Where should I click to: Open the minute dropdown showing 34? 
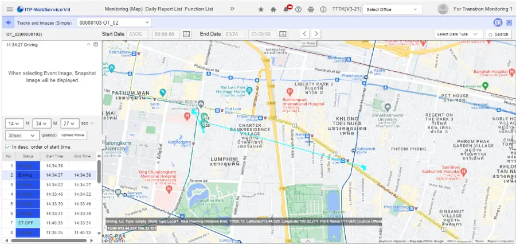(x=42, y=123)
